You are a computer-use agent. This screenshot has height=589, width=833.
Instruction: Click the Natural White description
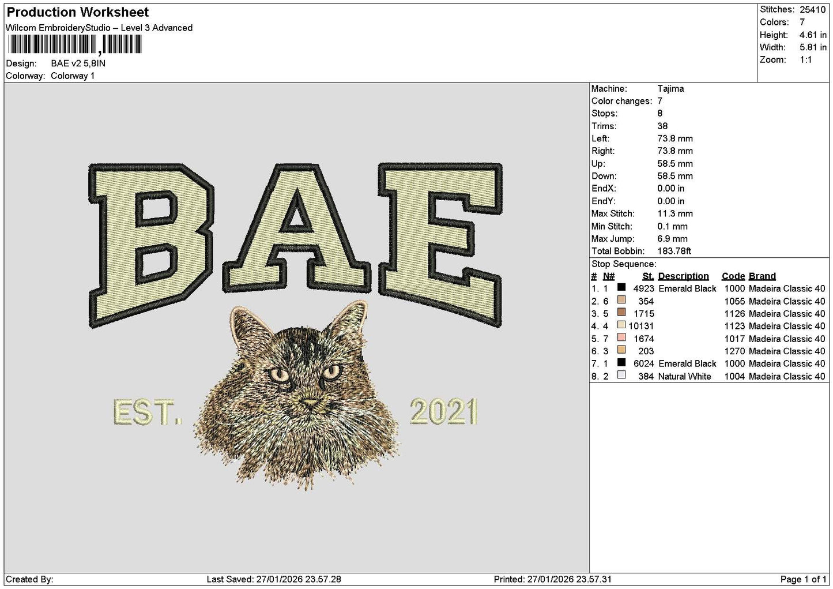(x=685, y=376)
